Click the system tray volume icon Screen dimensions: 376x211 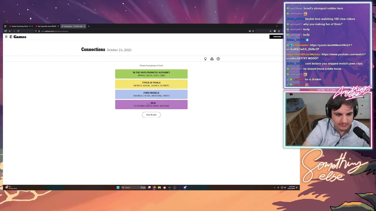[x=285, y=188]
